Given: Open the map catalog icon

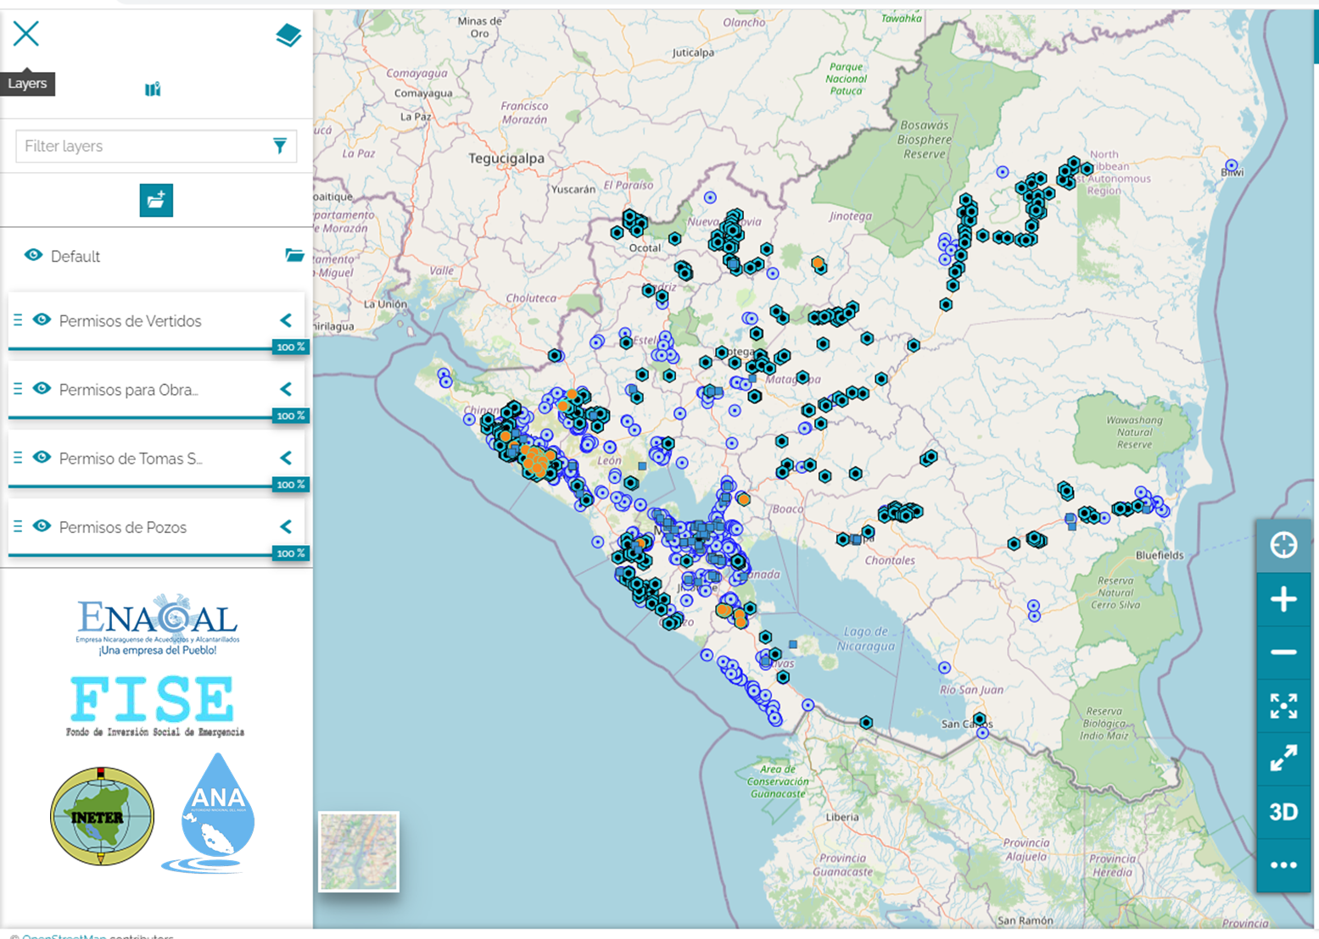Looking at the screenshot, I should pos(153,90).
